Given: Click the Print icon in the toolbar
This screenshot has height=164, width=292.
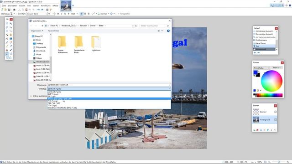Looking at the screenshot, I should (14, 10).
